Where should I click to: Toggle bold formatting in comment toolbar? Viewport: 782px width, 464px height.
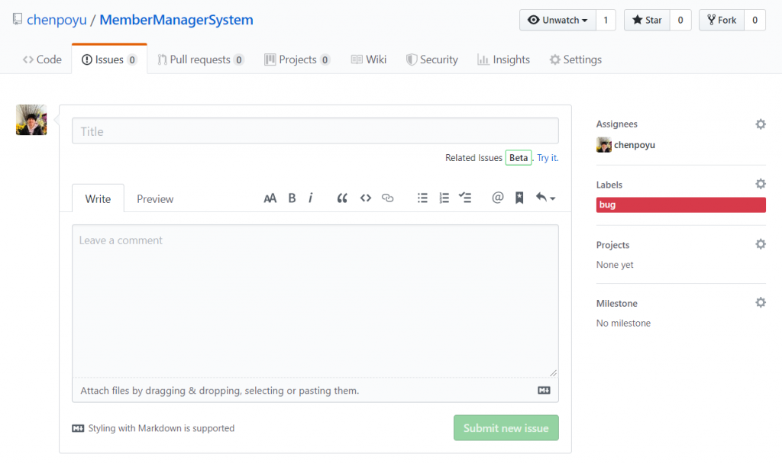[x=292, y=198]
